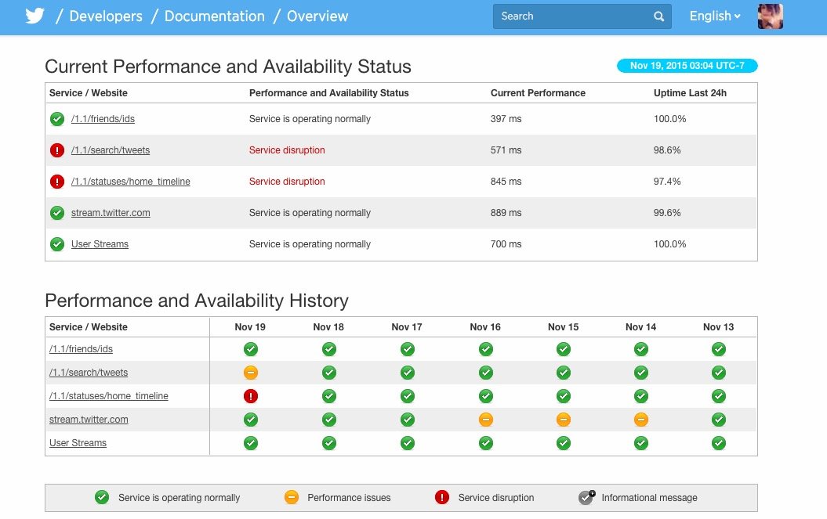This screenshot has width=827, height=519.
Task: Open the user profile avatar
Action: (x=770, y=16)
